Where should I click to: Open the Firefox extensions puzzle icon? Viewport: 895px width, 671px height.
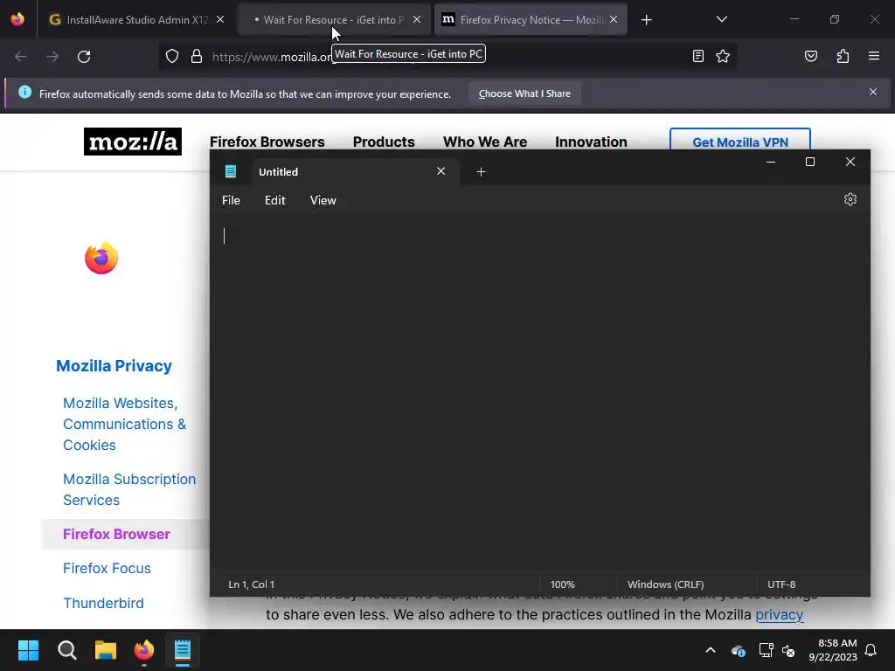point(843,56)
